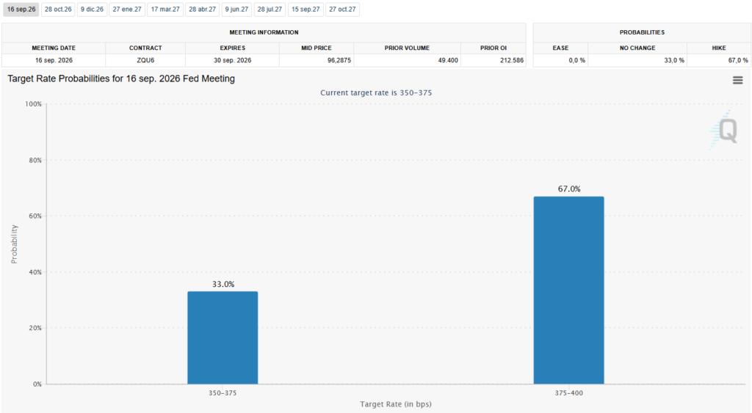The width and height of the screenshot is (752, 413).
Task: Click the PRIOR OI column header
Action: pos(493,48)
